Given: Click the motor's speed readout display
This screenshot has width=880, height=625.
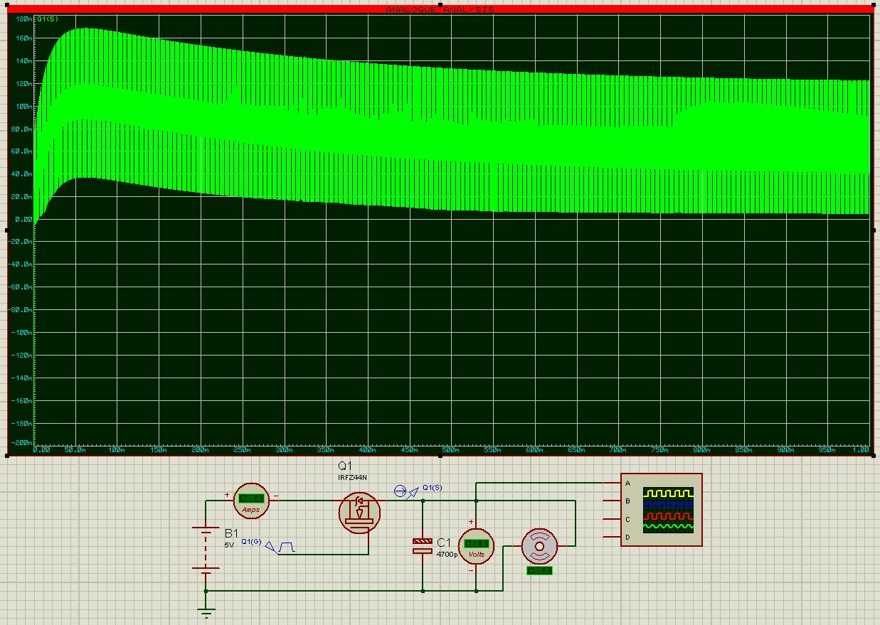Looking at the screenshot, I should coord(539,570).
